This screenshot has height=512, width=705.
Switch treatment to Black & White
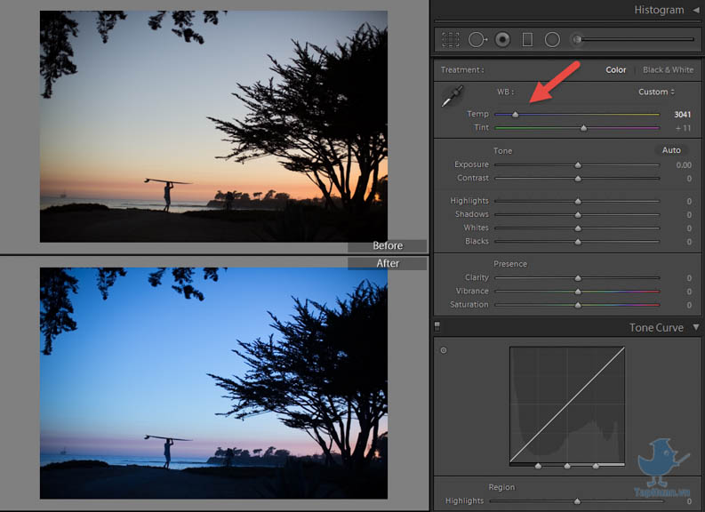668,70
